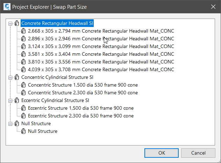Click the Null Structure family folder icon
221x163 pixels.
[x=17, y=124]
